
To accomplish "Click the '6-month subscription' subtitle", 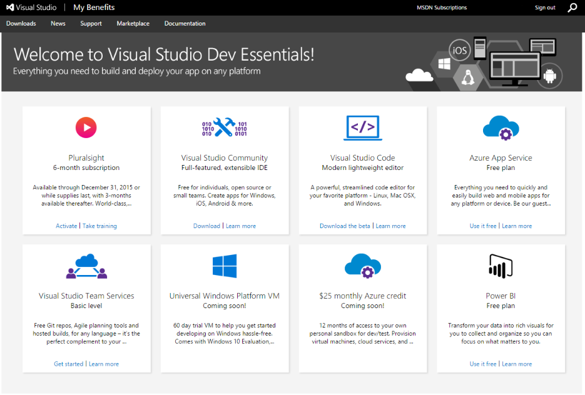I will pyautogui.click(x=86, y=167).
